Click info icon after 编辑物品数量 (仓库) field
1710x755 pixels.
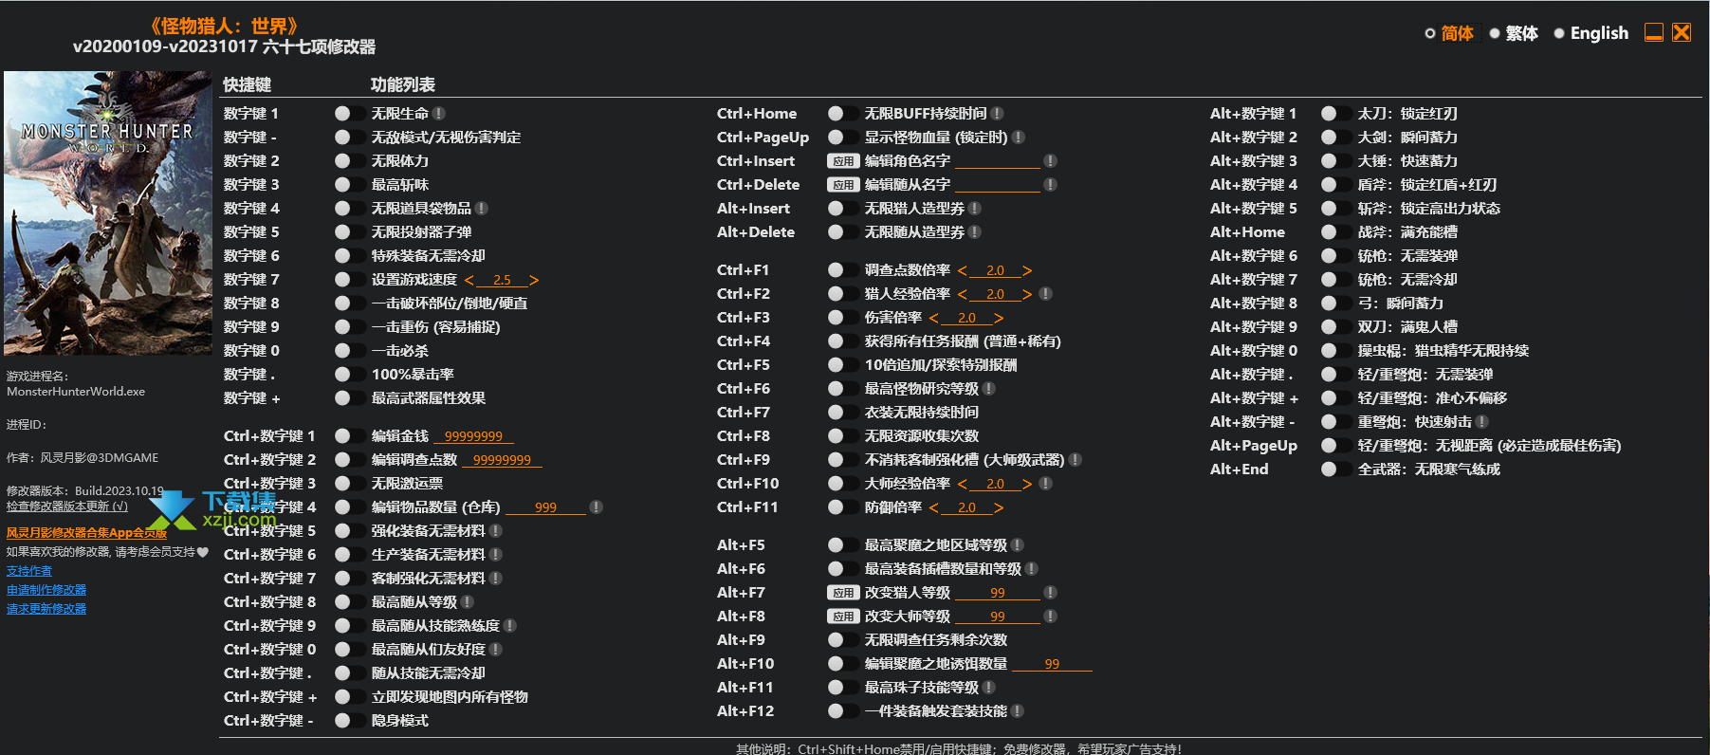pyautogui.click(x=596, y=507)
